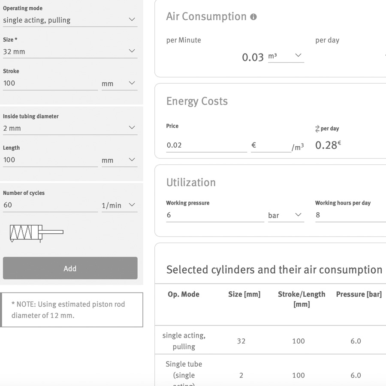Image resolution: width=386 pixels, height=386 pixels.
Task: Click the energy Price input field
Action: (x=206, y=145)
